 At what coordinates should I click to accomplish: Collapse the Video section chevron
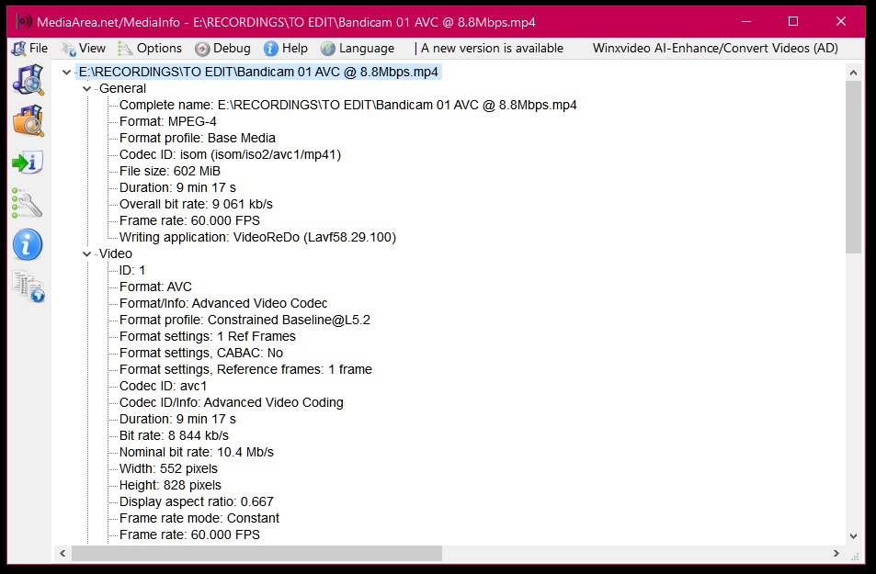click(87, 254)
